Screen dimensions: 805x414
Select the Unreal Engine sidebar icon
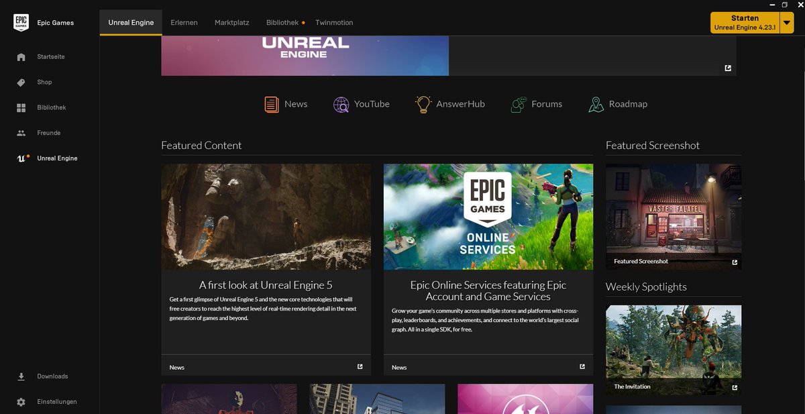pyautogui.click(x=21, y=158)
